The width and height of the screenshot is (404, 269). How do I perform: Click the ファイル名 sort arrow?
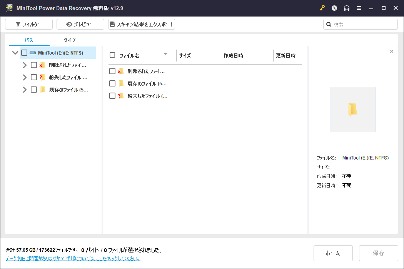click(x=166, y=54)
